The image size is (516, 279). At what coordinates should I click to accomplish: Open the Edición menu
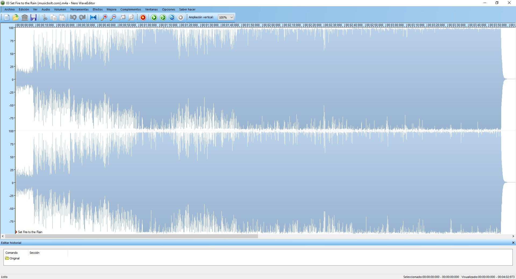pyautogui.click(x=24, y=9)
